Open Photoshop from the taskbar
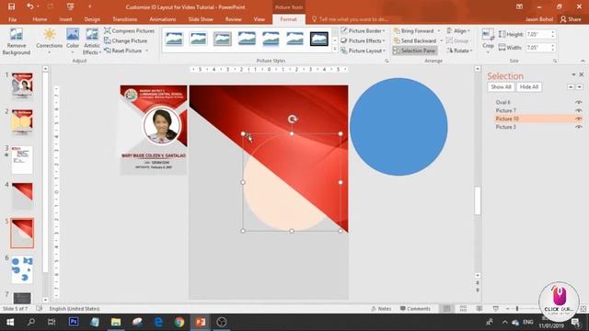Screen dimensions: 589x331 74,322
